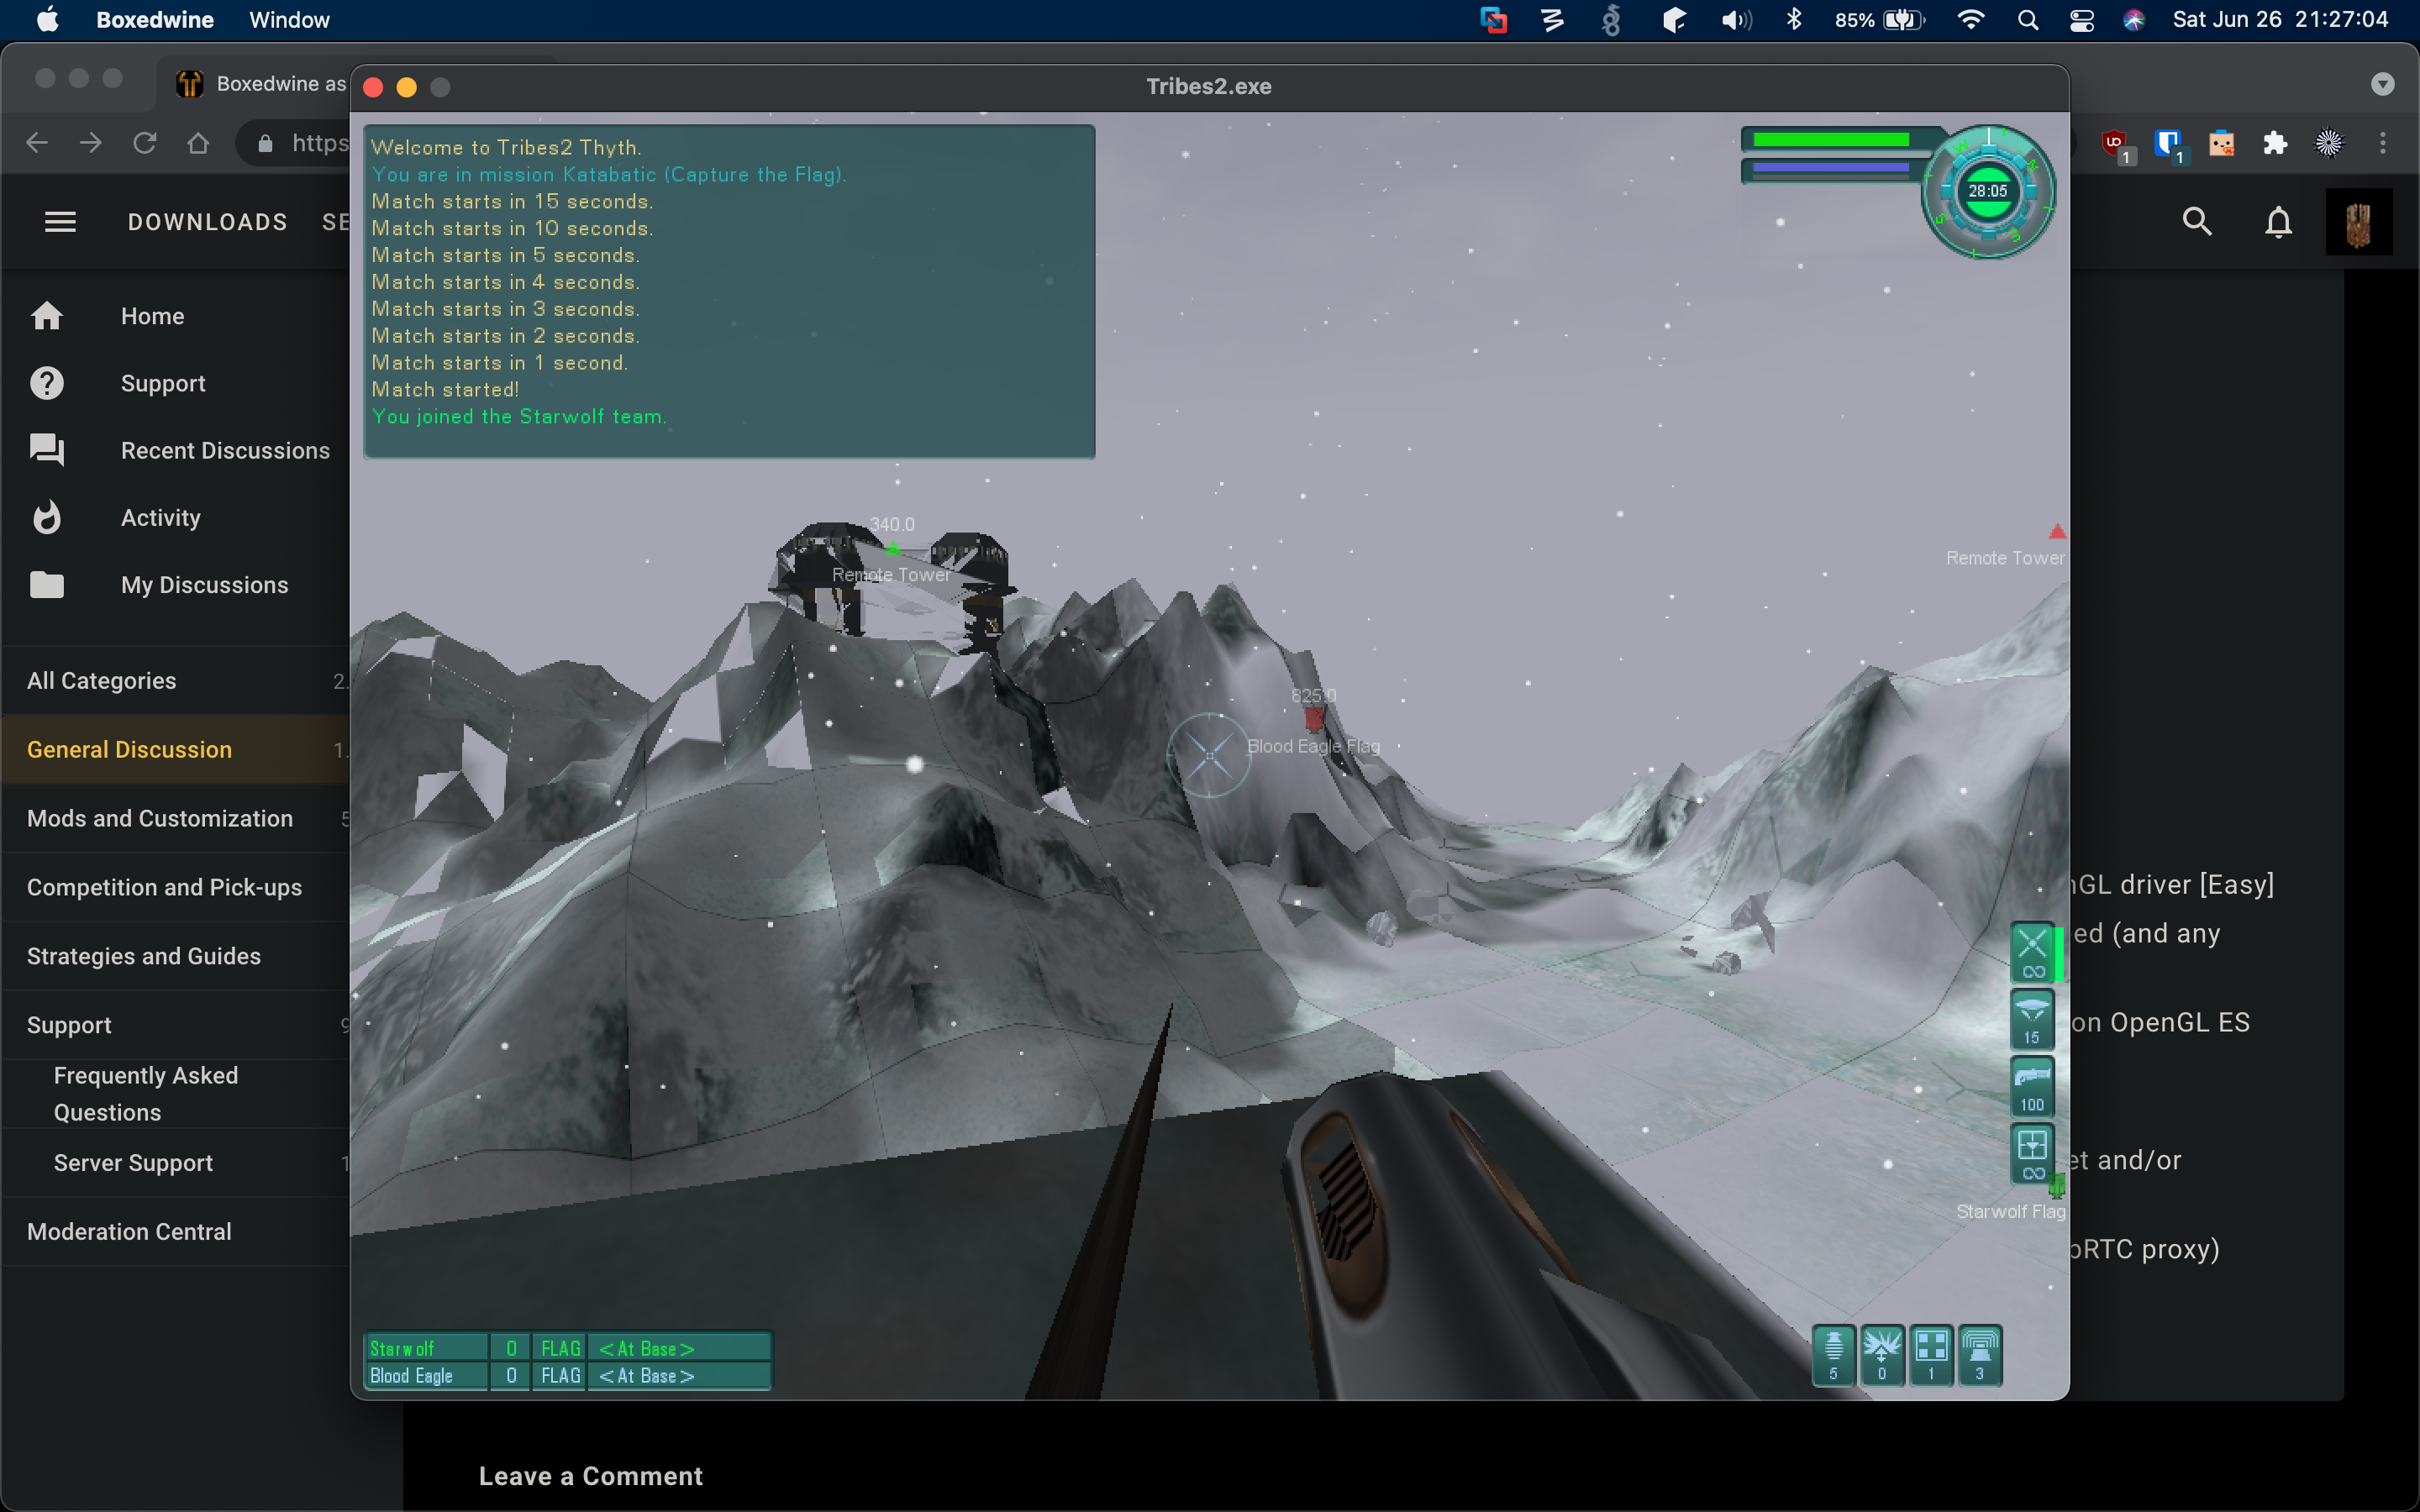Open Strategies and Guides category
This screenshot has width=2420, height=1512.
click(x=176, y=956)
